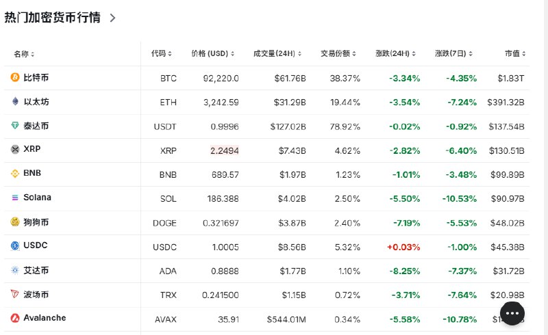Click the $61.76B volume cell
This screenshot has height=335, width=548.
(x=290, y=79)
